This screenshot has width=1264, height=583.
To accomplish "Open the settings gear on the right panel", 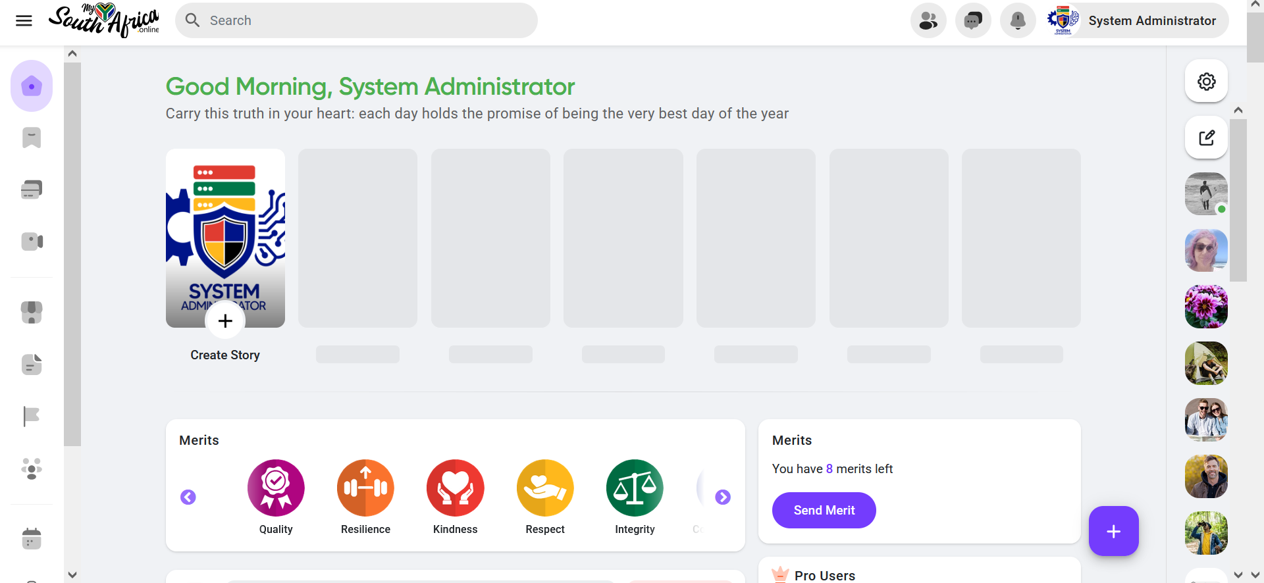I will (x=1206, y=82).
